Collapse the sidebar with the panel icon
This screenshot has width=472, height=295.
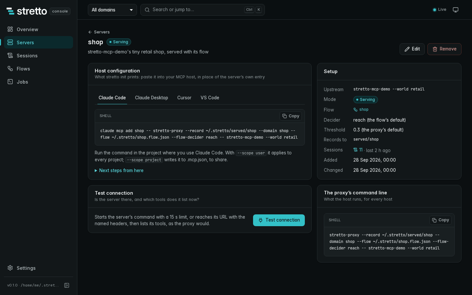tap(67, 285)
